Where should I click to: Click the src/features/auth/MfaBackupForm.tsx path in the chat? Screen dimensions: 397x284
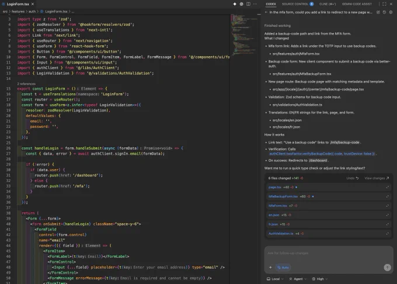coord(302,74)
